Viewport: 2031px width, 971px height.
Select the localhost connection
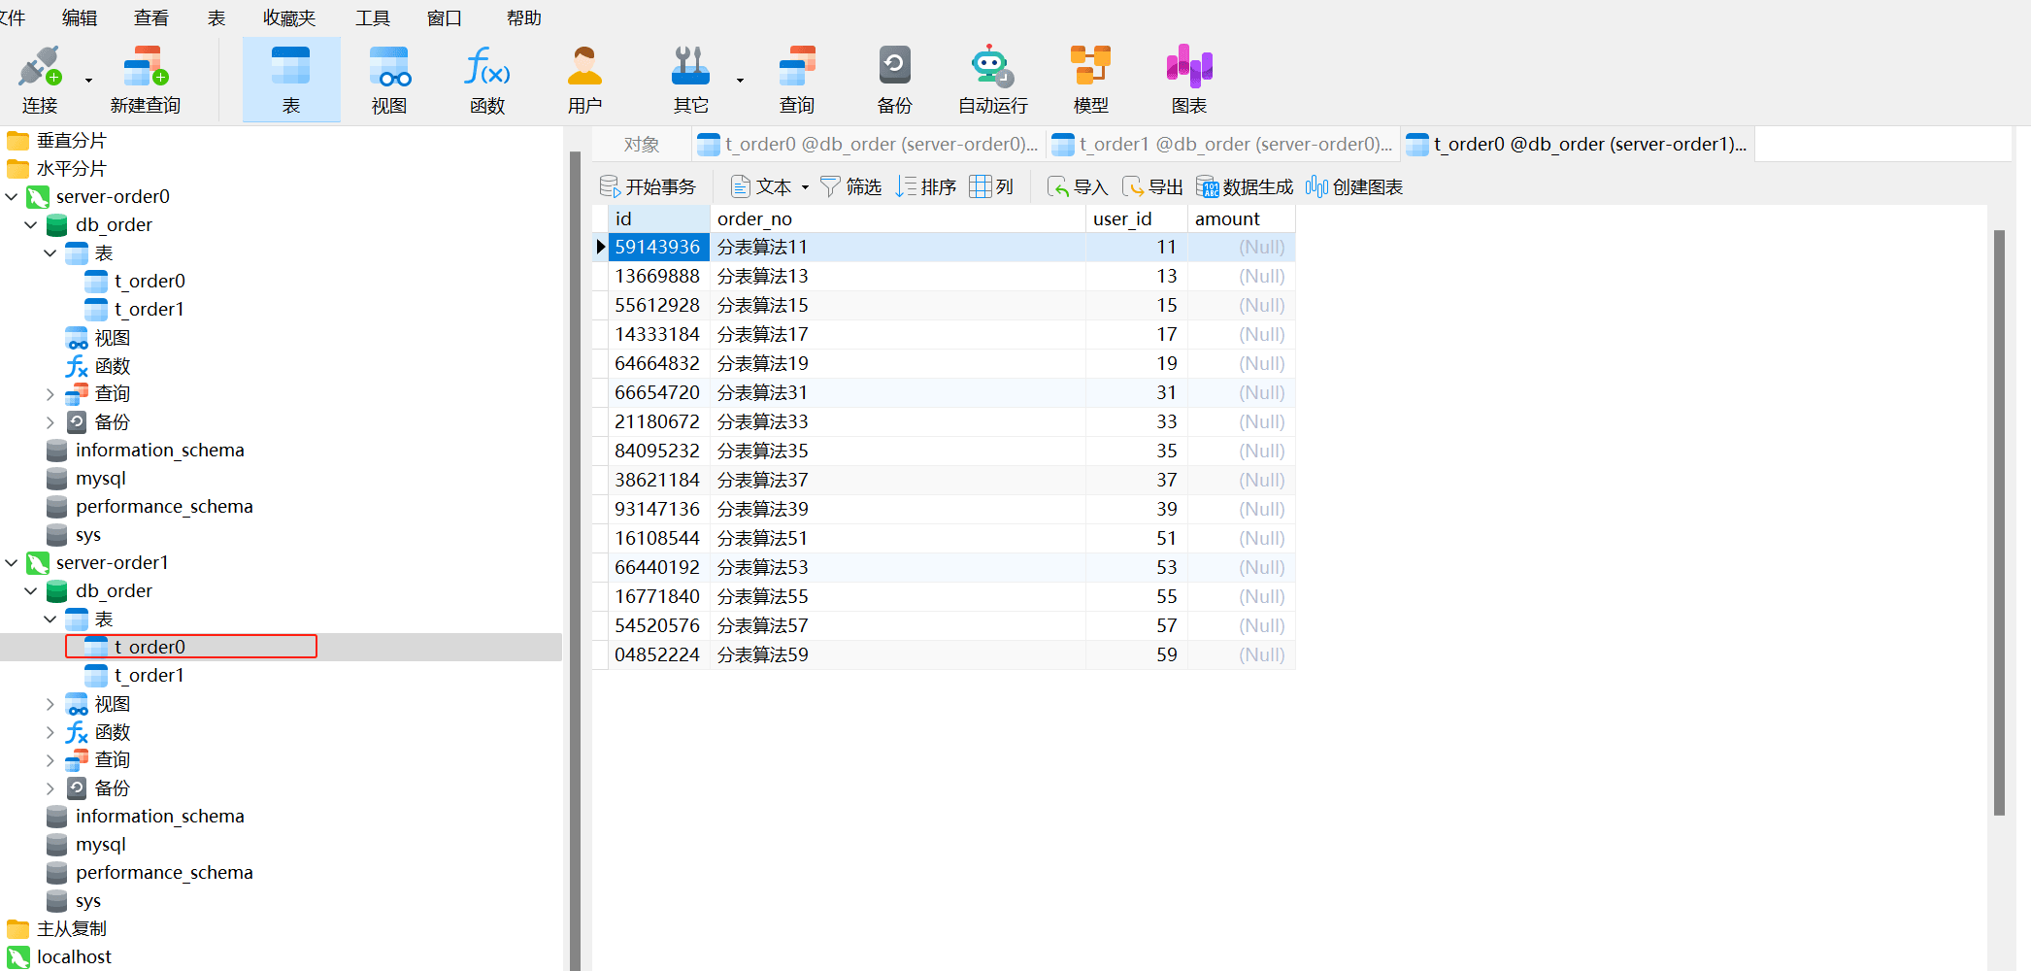[74, 957]
